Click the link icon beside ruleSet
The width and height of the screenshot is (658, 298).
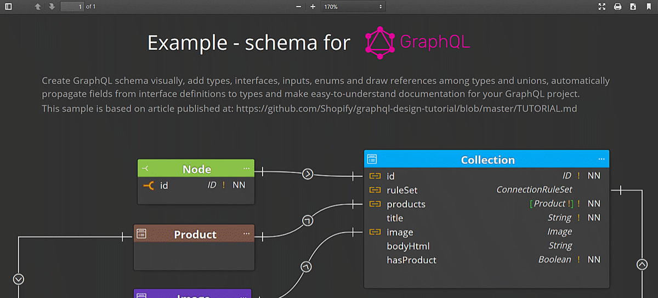pyautogui.click(x=375, y=190)
